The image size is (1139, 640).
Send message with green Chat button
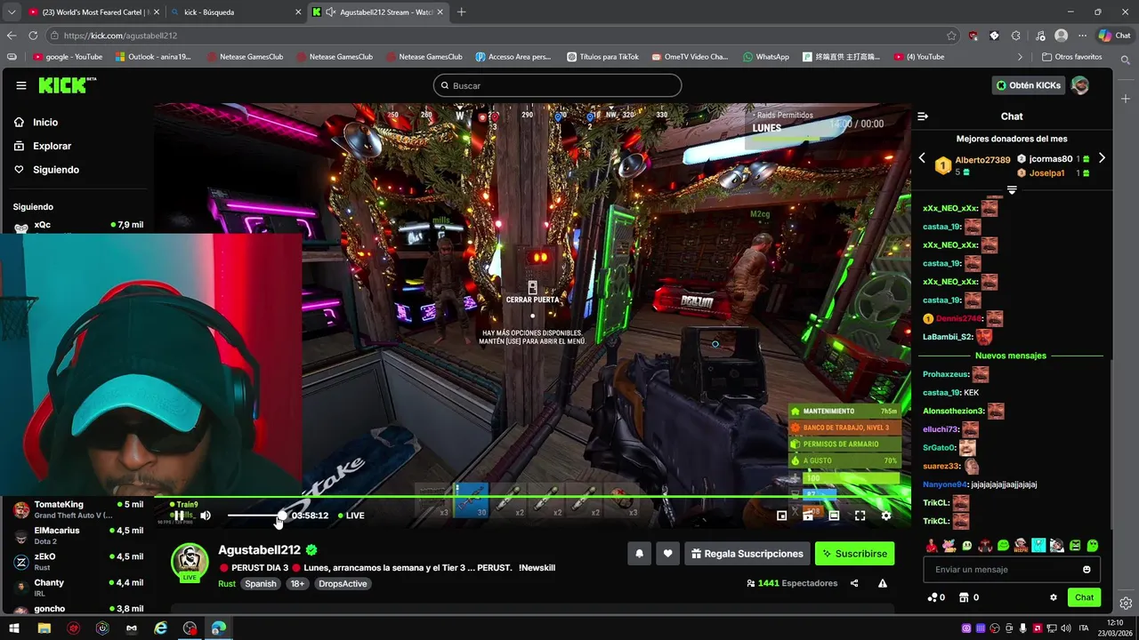pos(1084,597)
